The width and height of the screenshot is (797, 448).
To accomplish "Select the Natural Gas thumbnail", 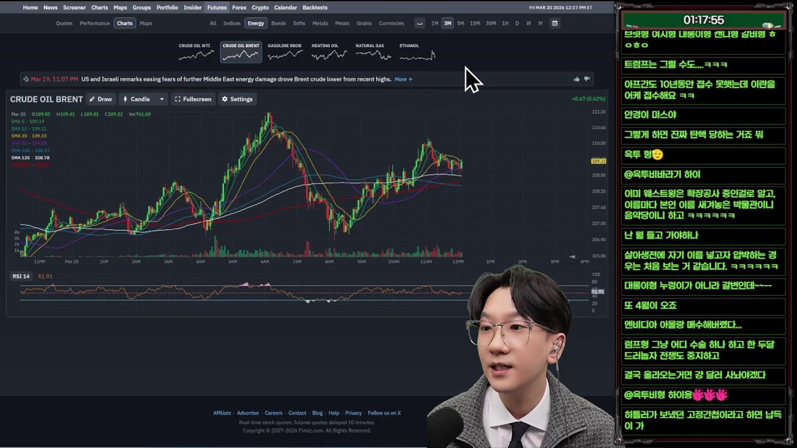I will 373,52.
